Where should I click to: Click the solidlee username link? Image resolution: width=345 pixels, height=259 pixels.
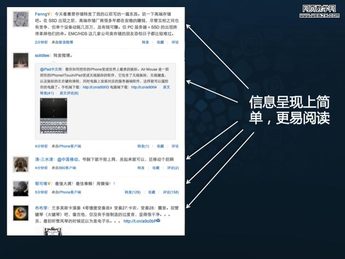pos(44,56)
